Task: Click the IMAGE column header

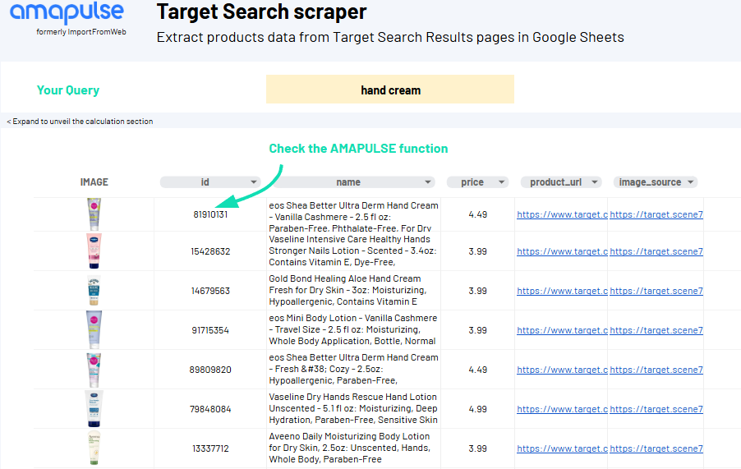Action: (x=94, y=182)
